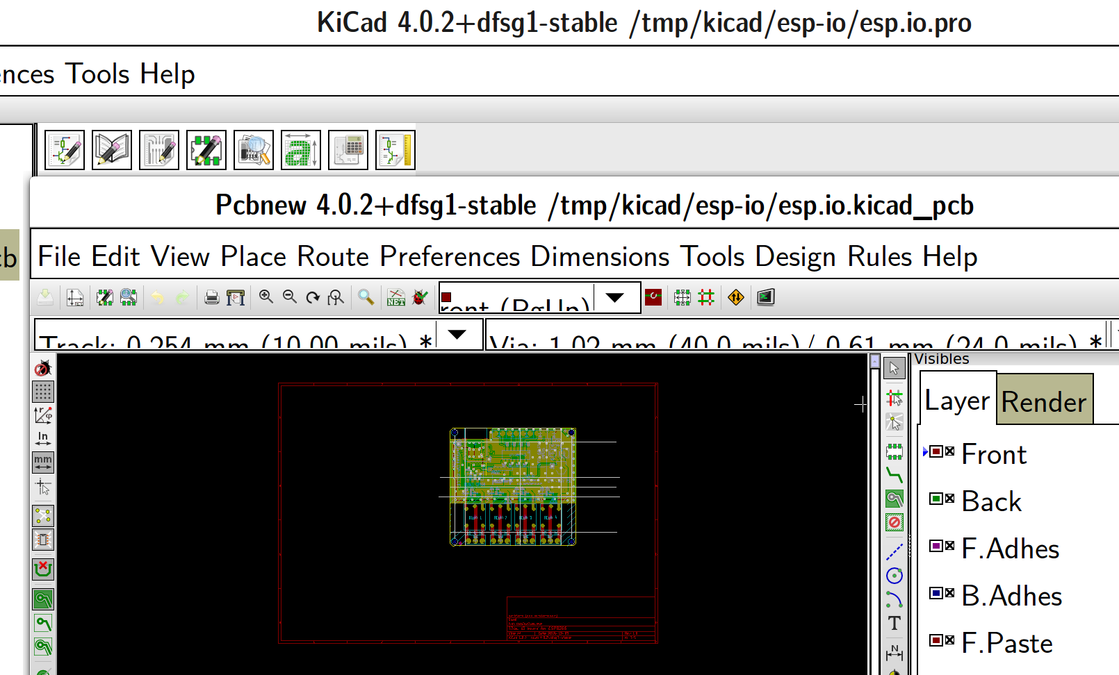This screenshot has height=675, width=1119.
Task: Switch units to millimeters
Action: click(x=43, y=462)
